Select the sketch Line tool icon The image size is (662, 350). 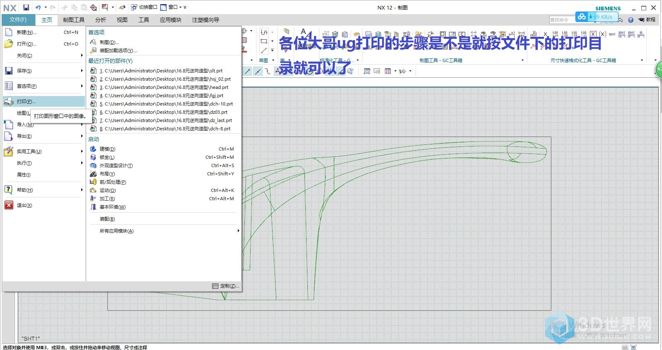click(264, 50)
